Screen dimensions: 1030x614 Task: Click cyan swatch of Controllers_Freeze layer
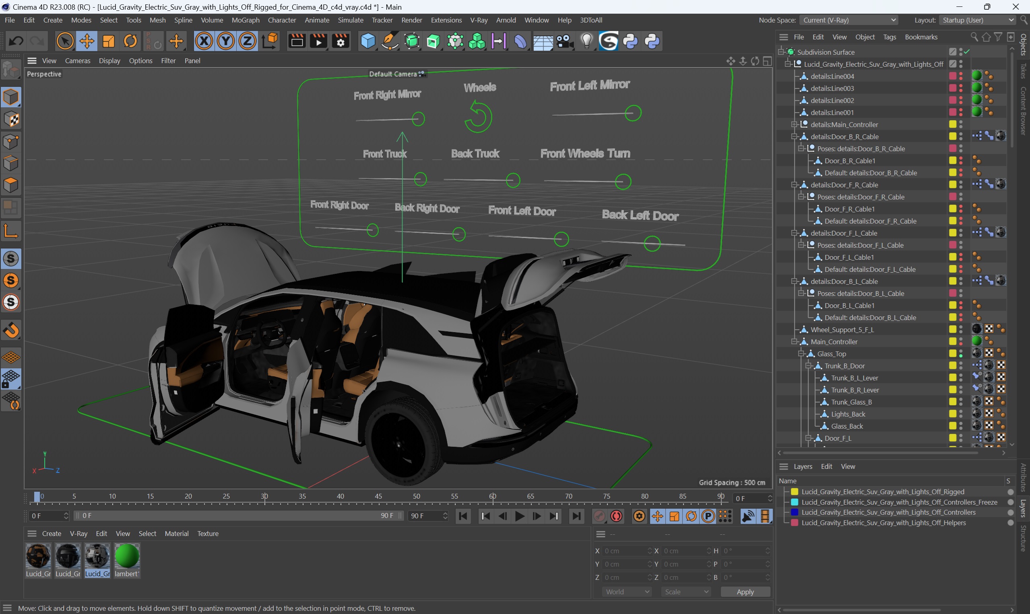coord(795,502)
